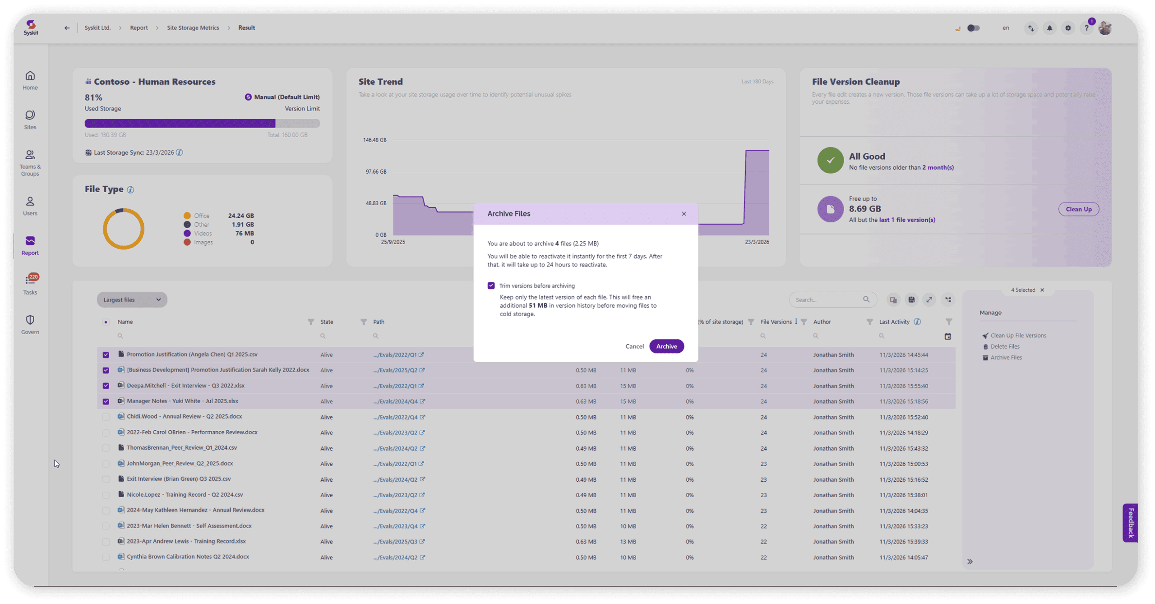Select Archive Files in Manage panel

point(1006,357)
